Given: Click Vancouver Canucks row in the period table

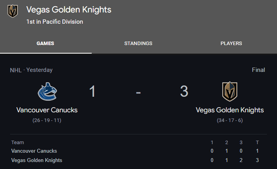Looking at the screenshot, I should (x=138, y=151).
